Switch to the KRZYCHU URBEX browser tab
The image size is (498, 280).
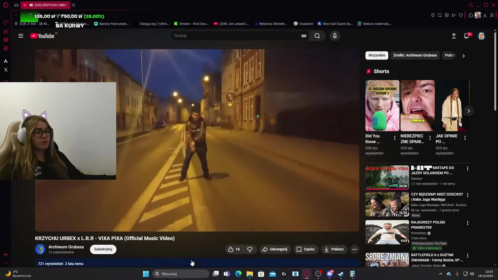[45, 5]
